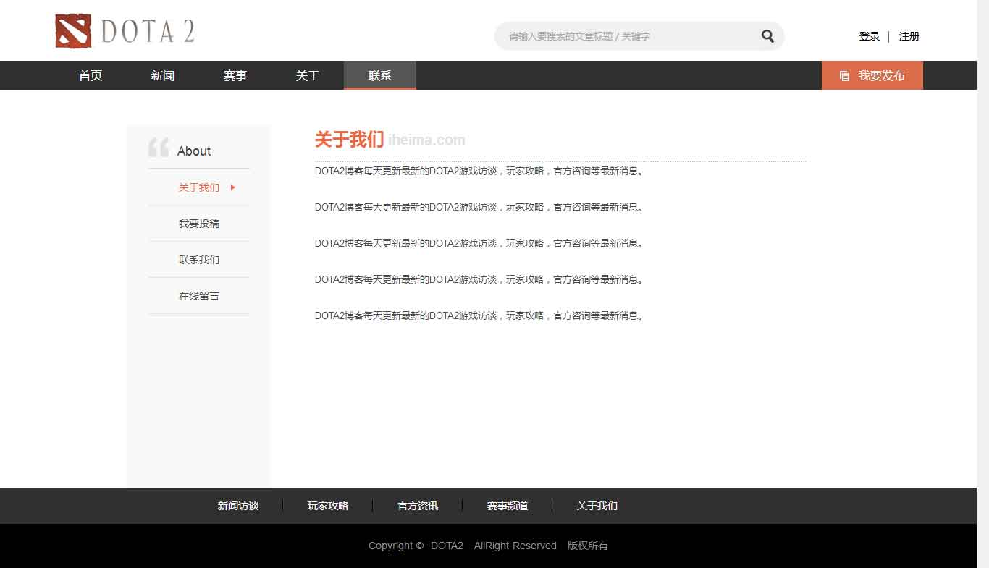Switch to the 联系 navigation tab

380,76
